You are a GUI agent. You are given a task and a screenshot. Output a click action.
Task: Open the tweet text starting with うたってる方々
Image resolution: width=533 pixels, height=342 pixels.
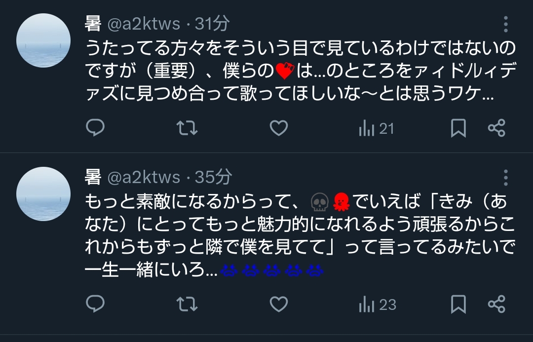click(301, 71)
